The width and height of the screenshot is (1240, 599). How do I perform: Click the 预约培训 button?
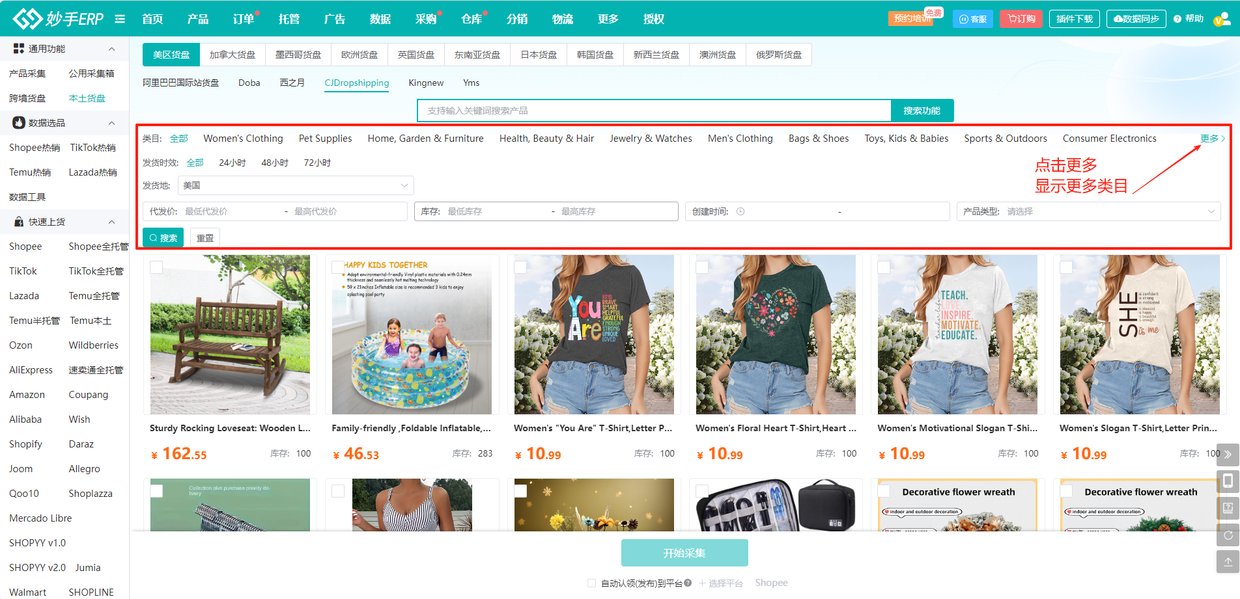pyautogui.click(x=912, y=19)
